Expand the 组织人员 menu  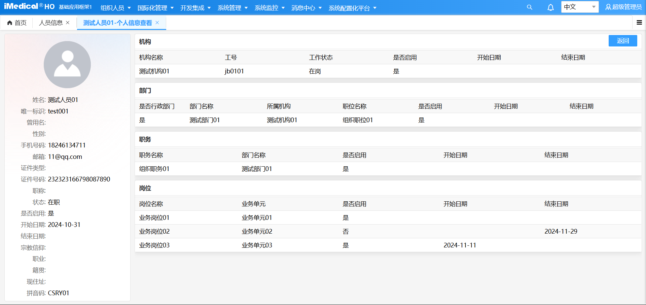115,8
